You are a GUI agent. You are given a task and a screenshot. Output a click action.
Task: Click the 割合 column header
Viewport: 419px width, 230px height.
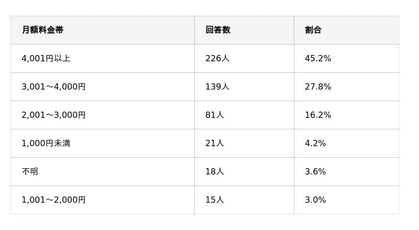(x=313, y=30)
